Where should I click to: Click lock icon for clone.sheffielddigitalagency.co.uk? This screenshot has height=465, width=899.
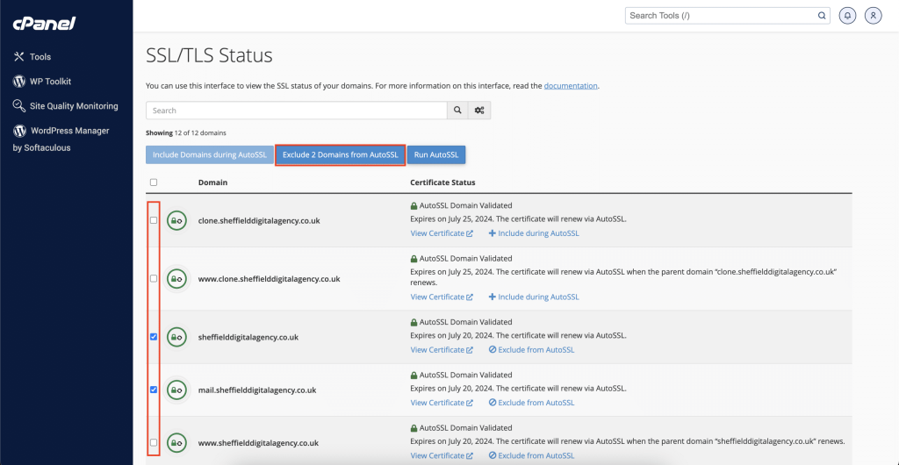click(x=177, y=220)
